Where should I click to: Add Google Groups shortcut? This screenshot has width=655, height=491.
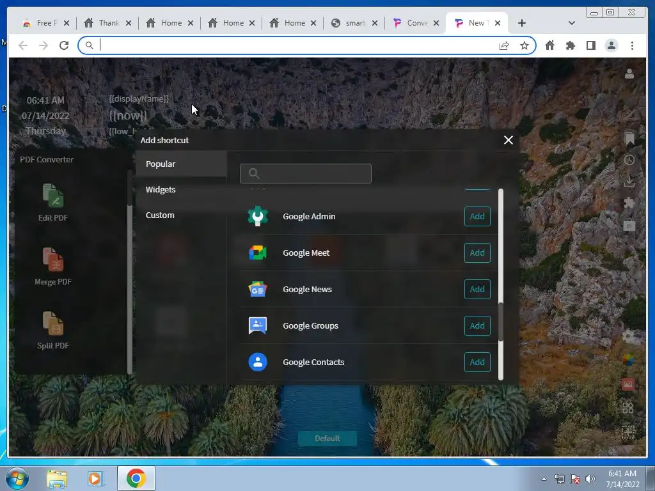point(477,325)
